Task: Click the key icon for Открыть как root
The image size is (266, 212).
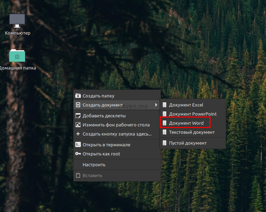Action: pos(78,154)
